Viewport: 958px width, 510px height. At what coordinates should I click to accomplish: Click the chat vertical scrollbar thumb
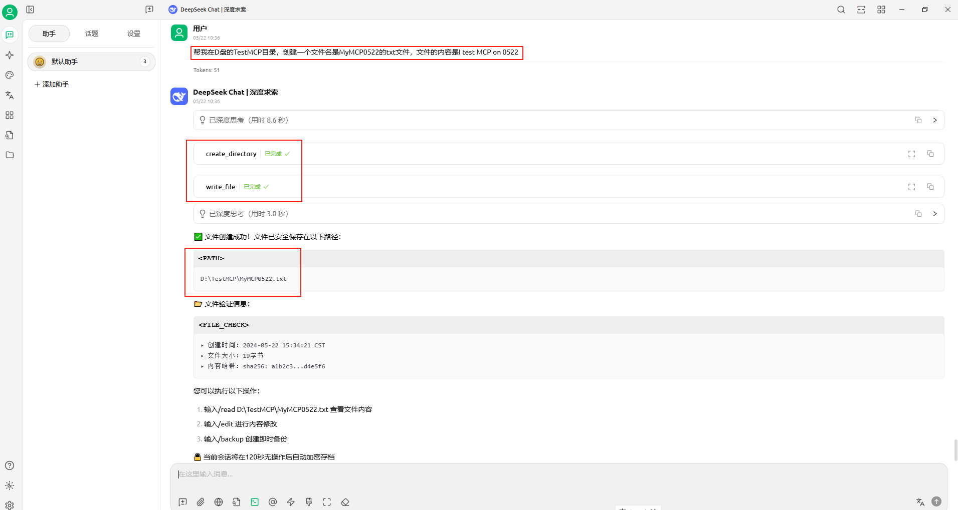[x=955, y=450]
